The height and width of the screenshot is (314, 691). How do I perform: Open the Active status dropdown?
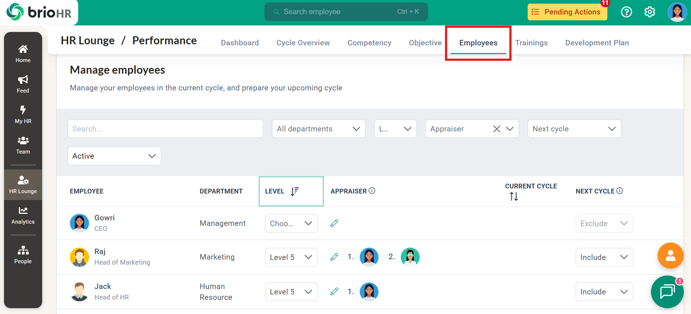point(114,156)
